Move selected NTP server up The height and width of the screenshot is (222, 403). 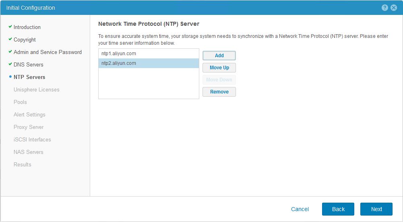pyautogui.click(x=219, y=68)
